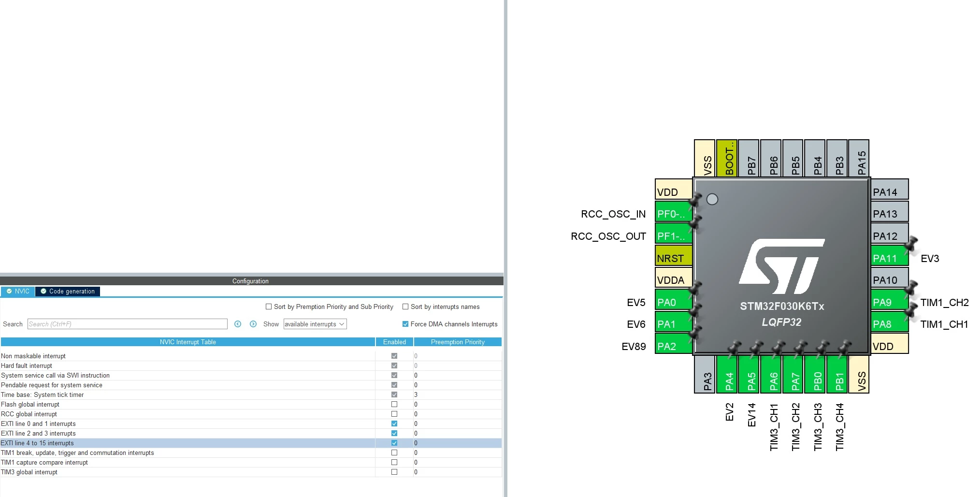Image resolution: width=980 pixels, height=497 pixels.
Task: Uncheck Force DMA channels Interrupts
Action: click(x=405, y=324)
